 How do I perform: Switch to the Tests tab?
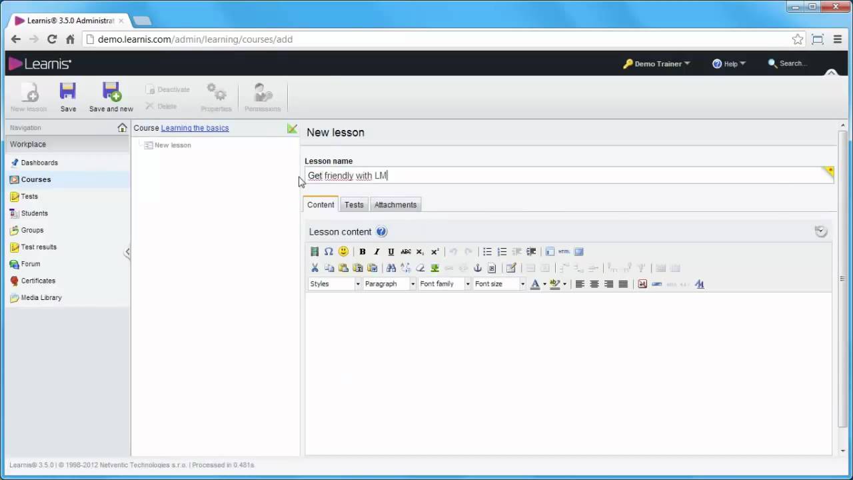354,205
